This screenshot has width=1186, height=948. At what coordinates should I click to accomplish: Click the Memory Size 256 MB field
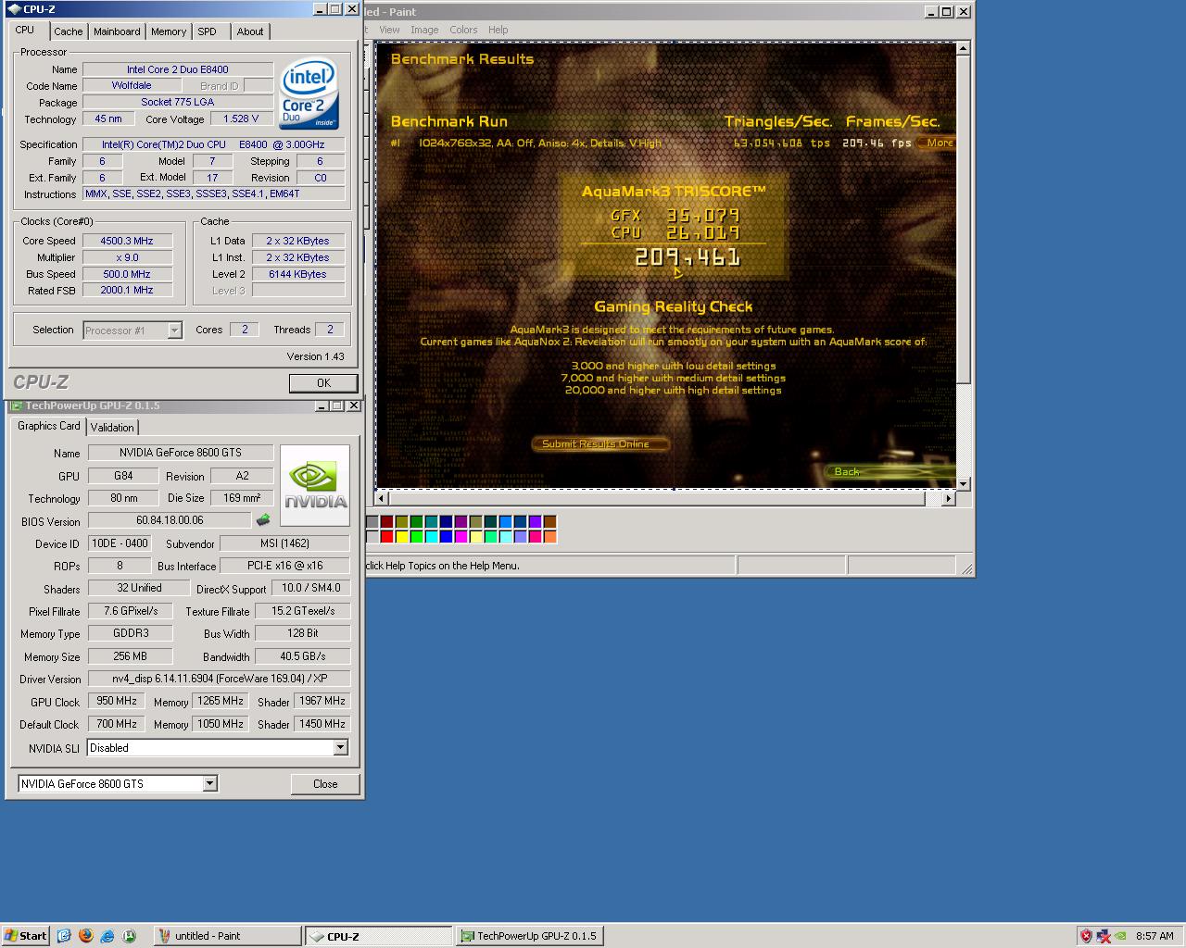click(131, 655)
